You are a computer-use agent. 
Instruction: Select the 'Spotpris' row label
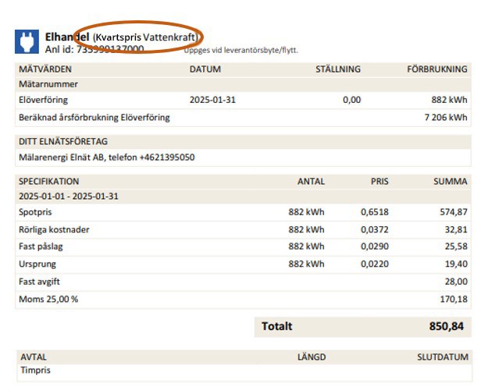point(35,212)
